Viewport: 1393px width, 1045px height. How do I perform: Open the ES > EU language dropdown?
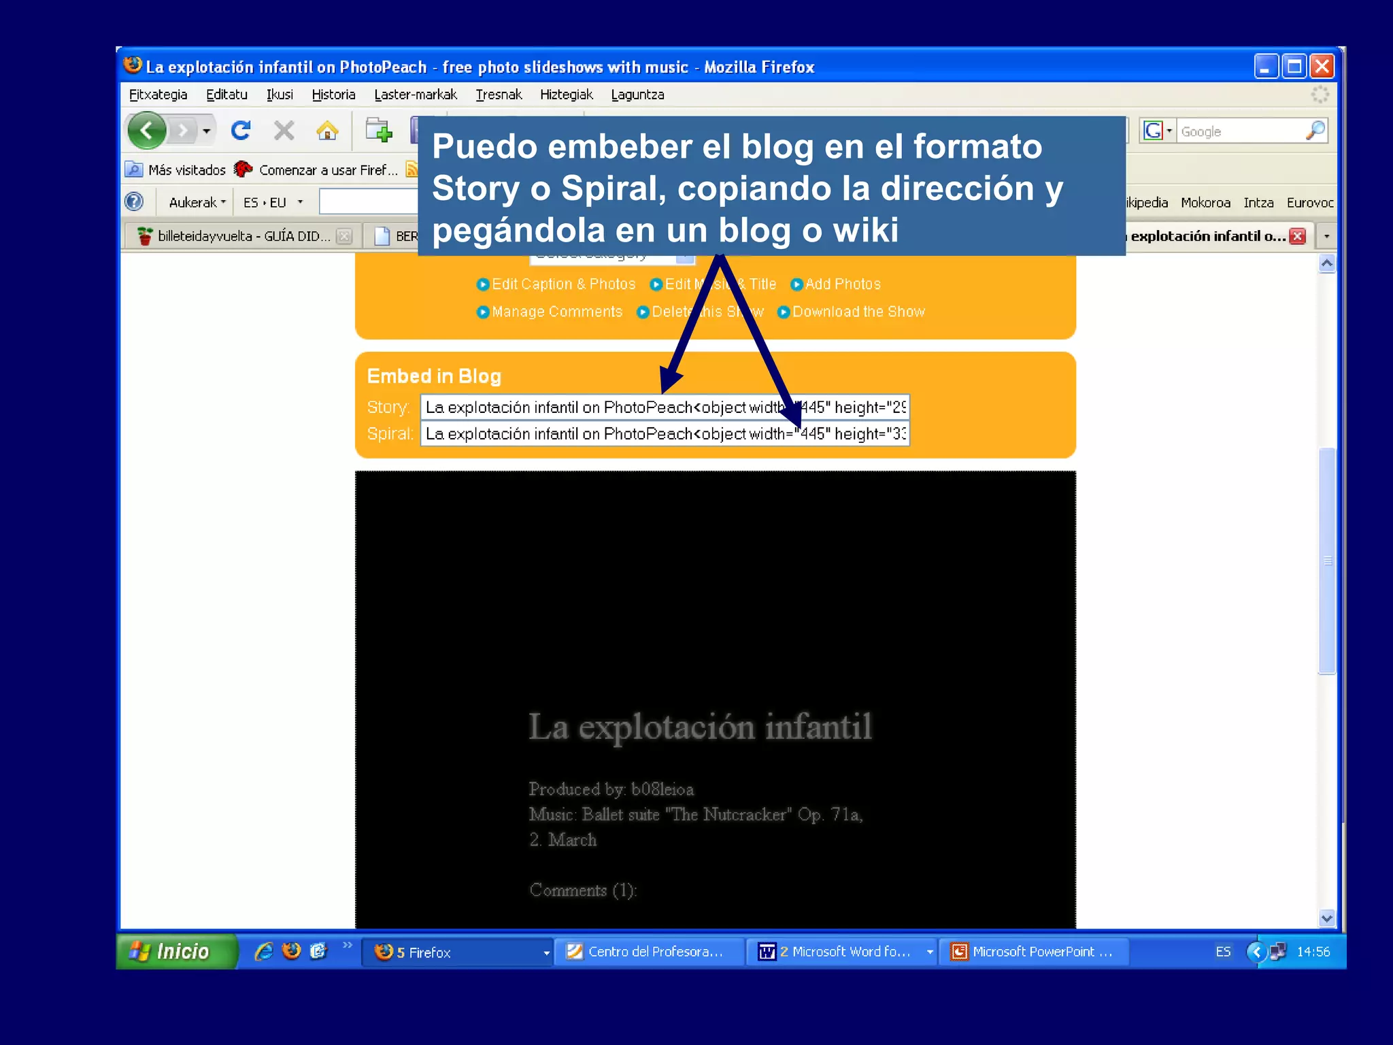pos(272,202)
